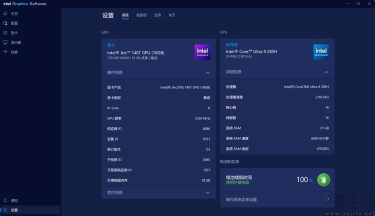Click the '电池续航时间' label
The height and width of the screenshot is (216, 375).
239,177
